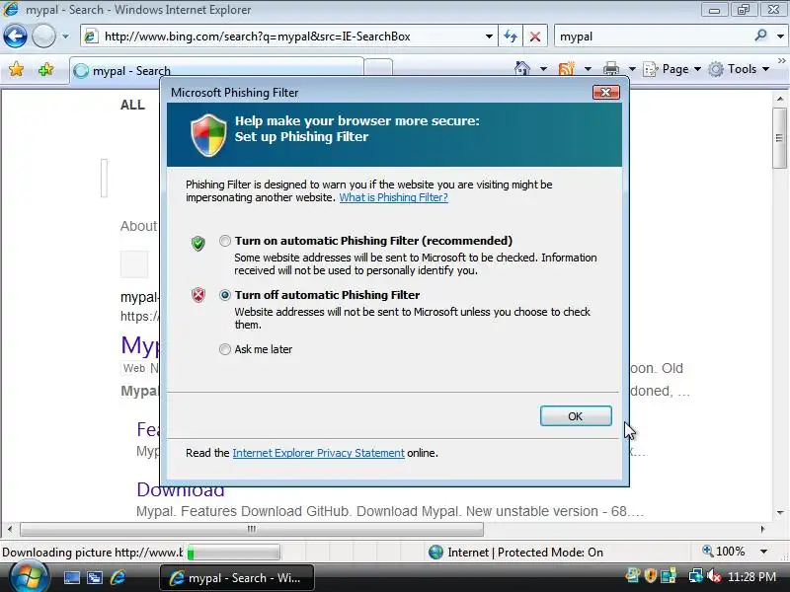
Task: Open Internet Explorer Privacy Statement link
Action: [x=318, y=453]
